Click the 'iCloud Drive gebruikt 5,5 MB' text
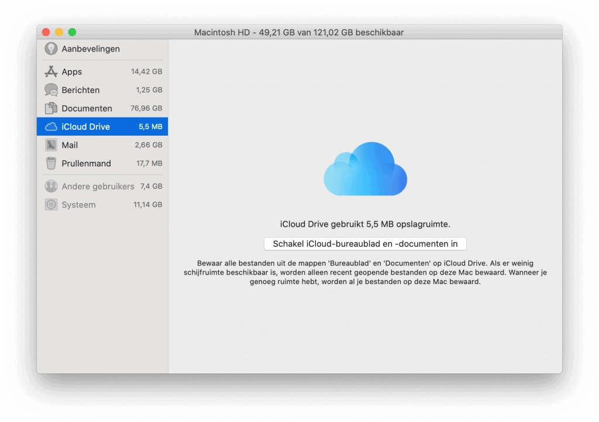The height and width of the screenshot is (422, 599). (365, 224)
